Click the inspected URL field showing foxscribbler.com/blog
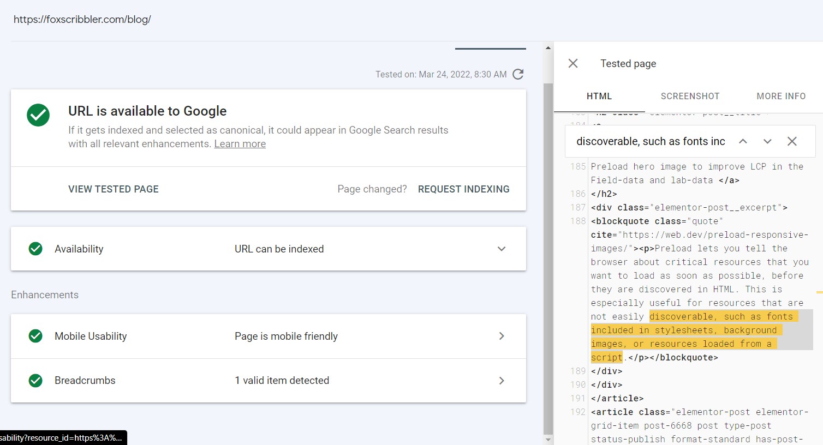The width and height of the screenshot is (823, 445). point(82,19)
